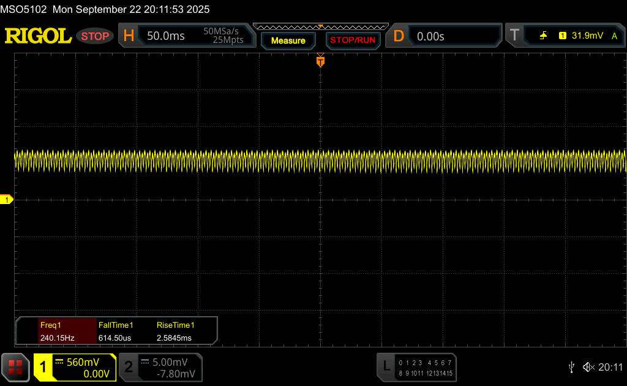Toggle the muted speaker beeper icon
The width and height of the screenshot is (627, 386).
(x=588, y=366)
